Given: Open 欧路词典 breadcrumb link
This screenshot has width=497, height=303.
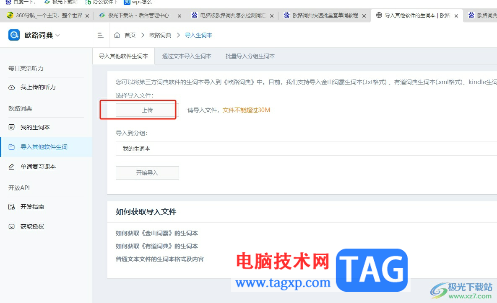Looking at the screenshot, I should point(160,35).
